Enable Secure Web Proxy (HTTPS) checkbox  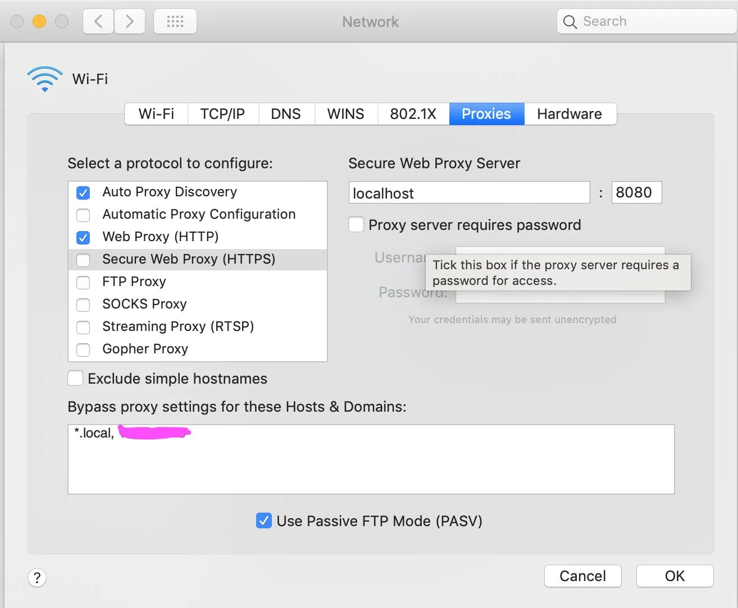pyautogui.click(x=83, y=260)
